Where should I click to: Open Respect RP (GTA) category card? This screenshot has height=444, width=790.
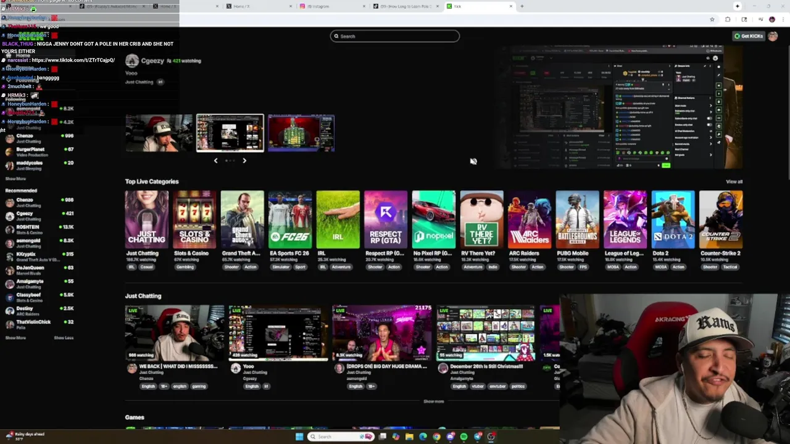coord(386,220)
